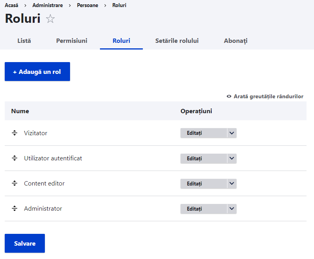
Task: Click Editați for Administrator role
Action: click(x=203, y=209)
